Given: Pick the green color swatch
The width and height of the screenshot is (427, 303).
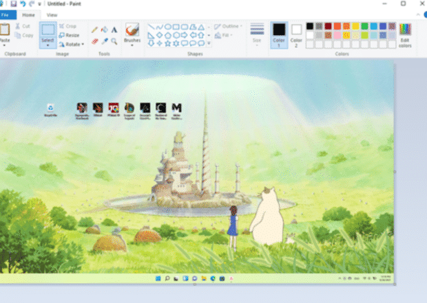Looking at the screenshot, I should pos(364,26).
